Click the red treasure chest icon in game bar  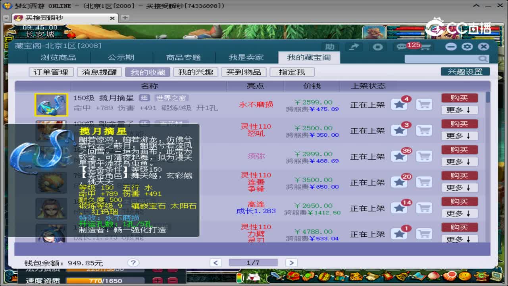coord(293,276)
